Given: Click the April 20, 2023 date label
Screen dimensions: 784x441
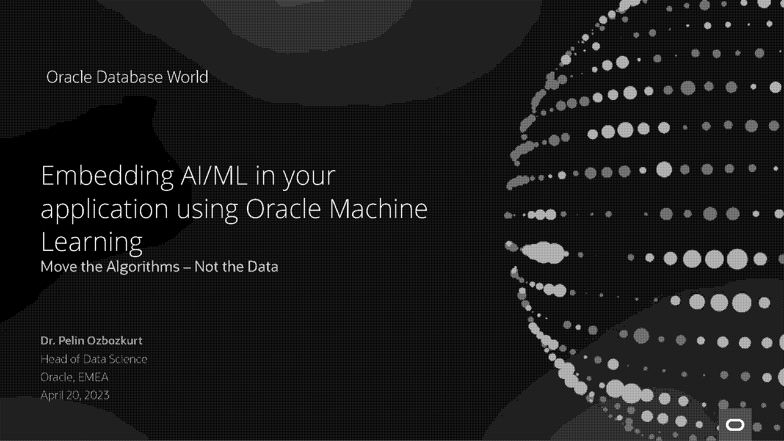Looking at the screenshot, I should click(x=75, y=395).
